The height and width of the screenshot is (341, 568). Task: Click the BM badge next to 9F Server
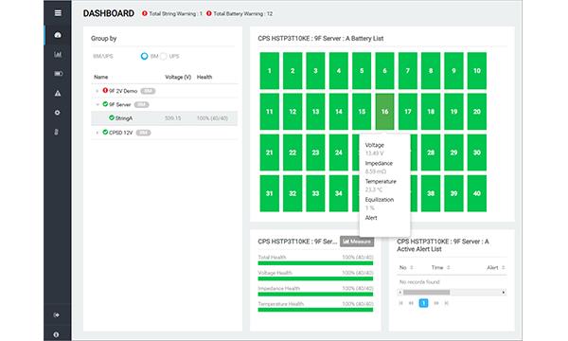pyautogui.click(x=141, y=105)
